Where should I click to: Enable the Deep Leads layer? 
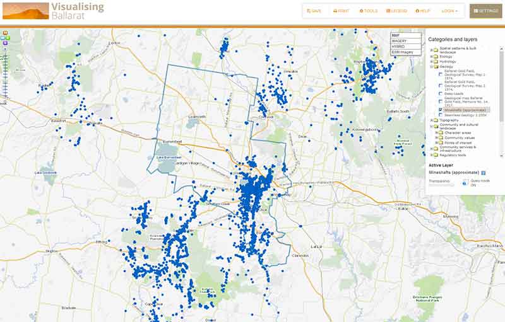click(x=440, y=93)
